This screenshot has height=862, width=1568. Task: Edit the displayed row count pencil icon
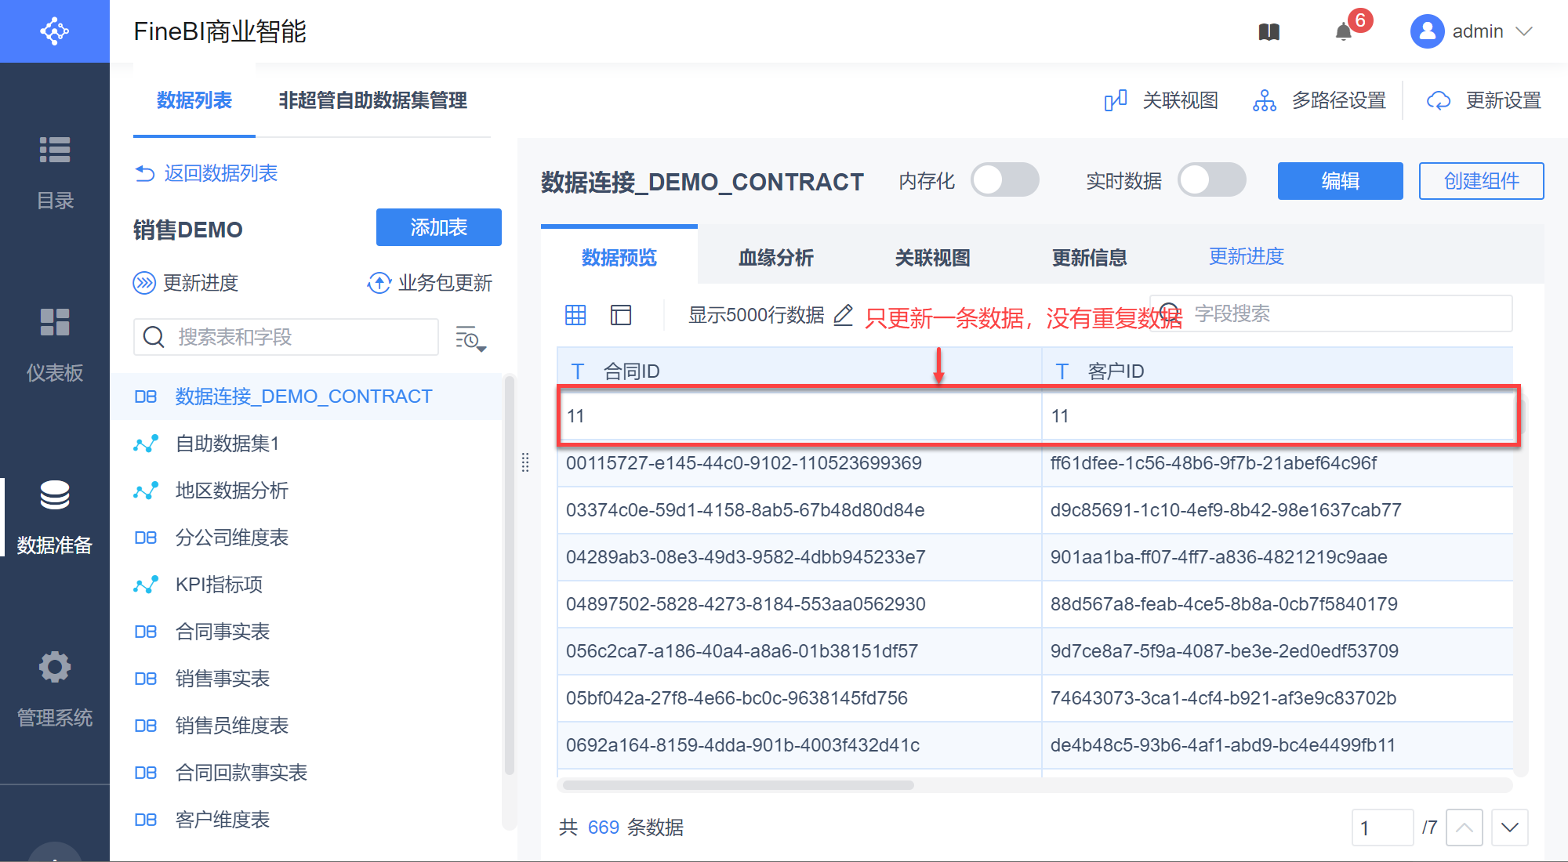click(x=843, y=315)
